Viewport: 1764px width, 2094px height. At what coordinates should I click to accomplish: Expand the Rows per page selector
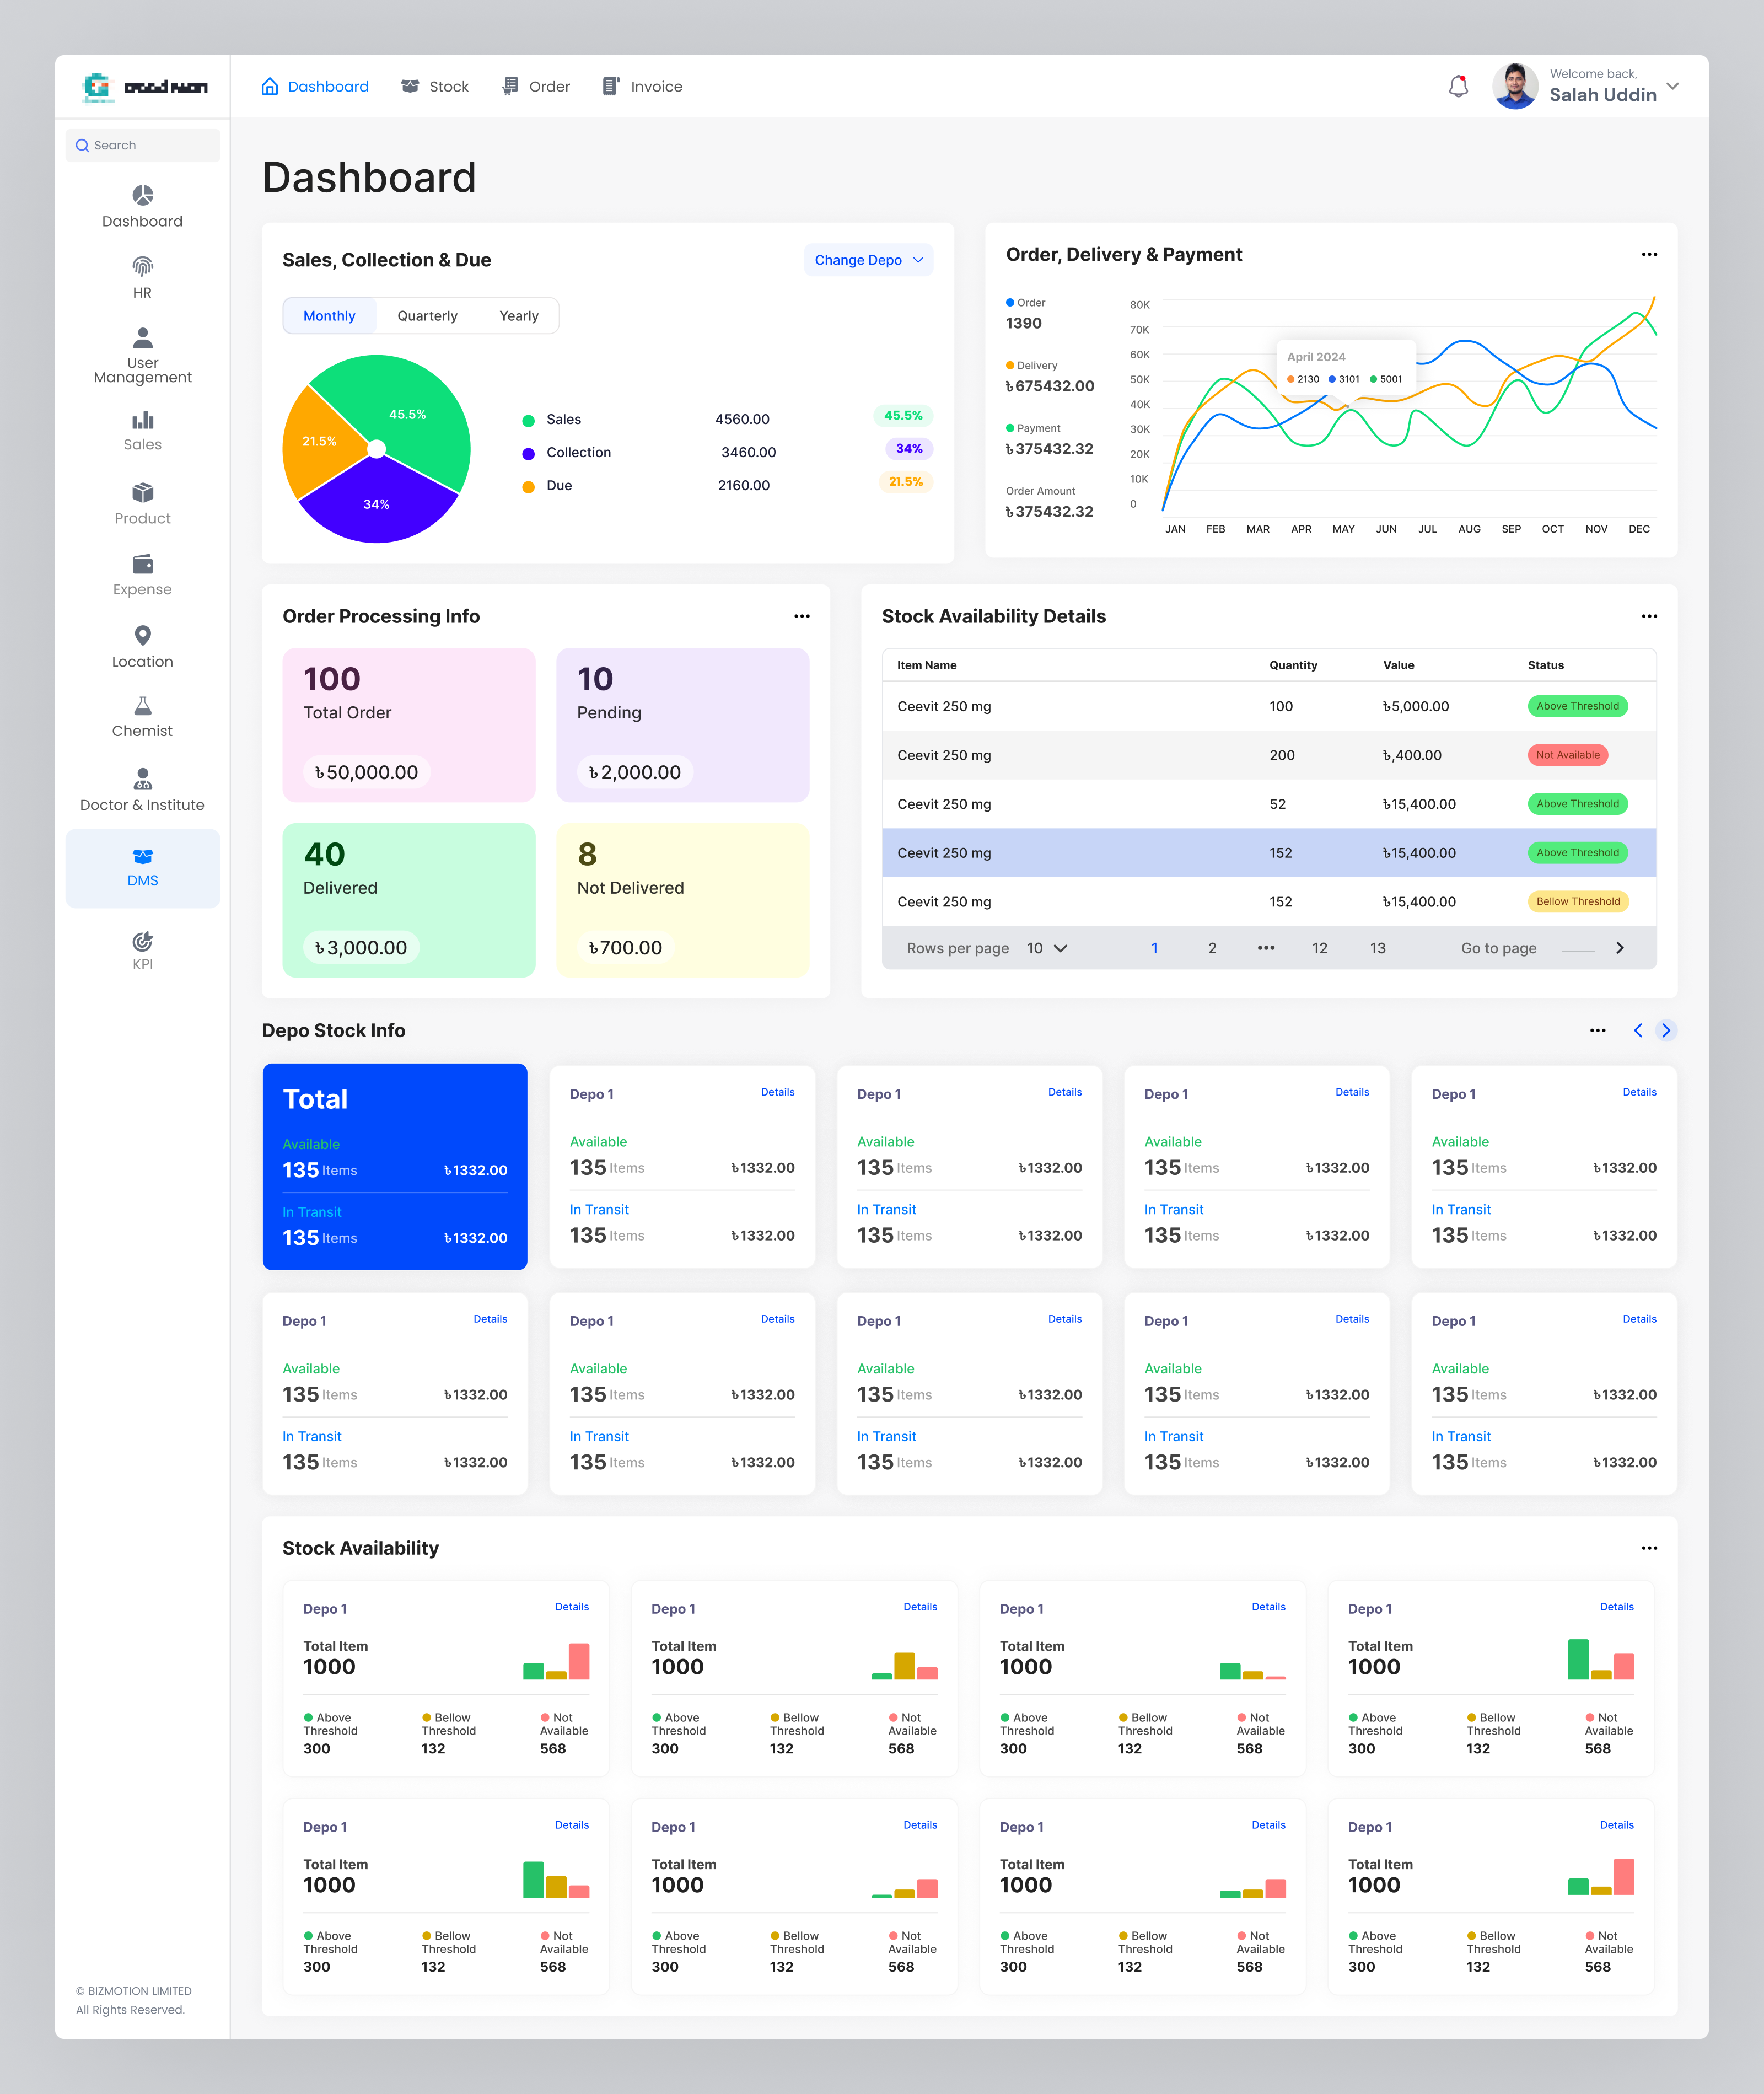point(1046,948)
